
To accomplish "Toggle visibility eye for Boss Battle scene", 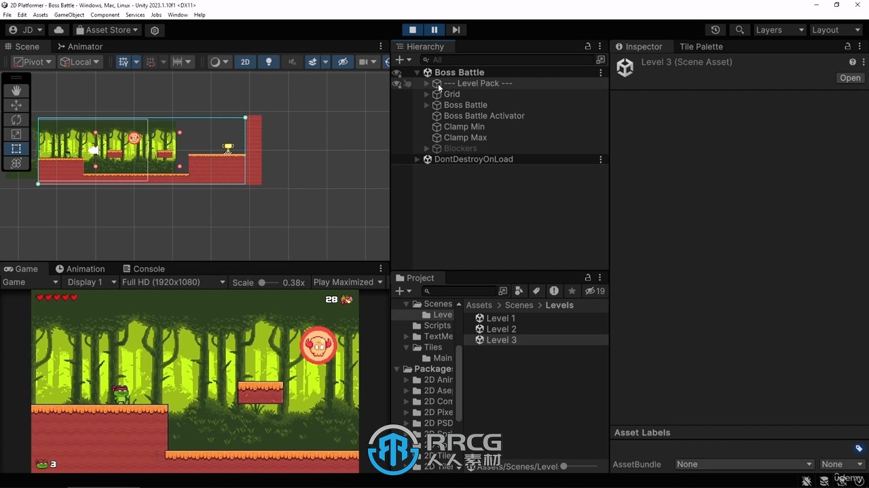I will click(396, 73).
